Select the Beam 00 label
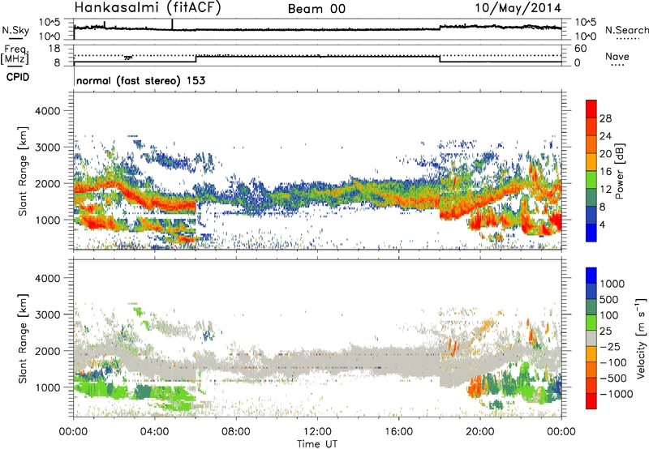This screenshot has width=649, height=449. 316,9
